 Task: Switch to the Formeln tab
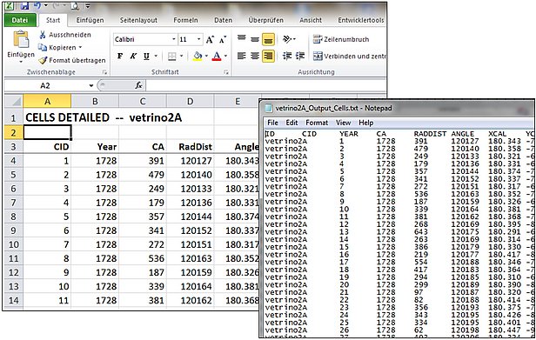click(185, 20)
